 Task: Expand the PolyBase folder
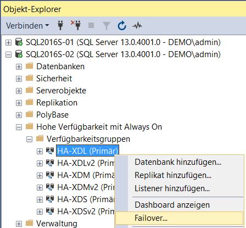click(19, 115)
